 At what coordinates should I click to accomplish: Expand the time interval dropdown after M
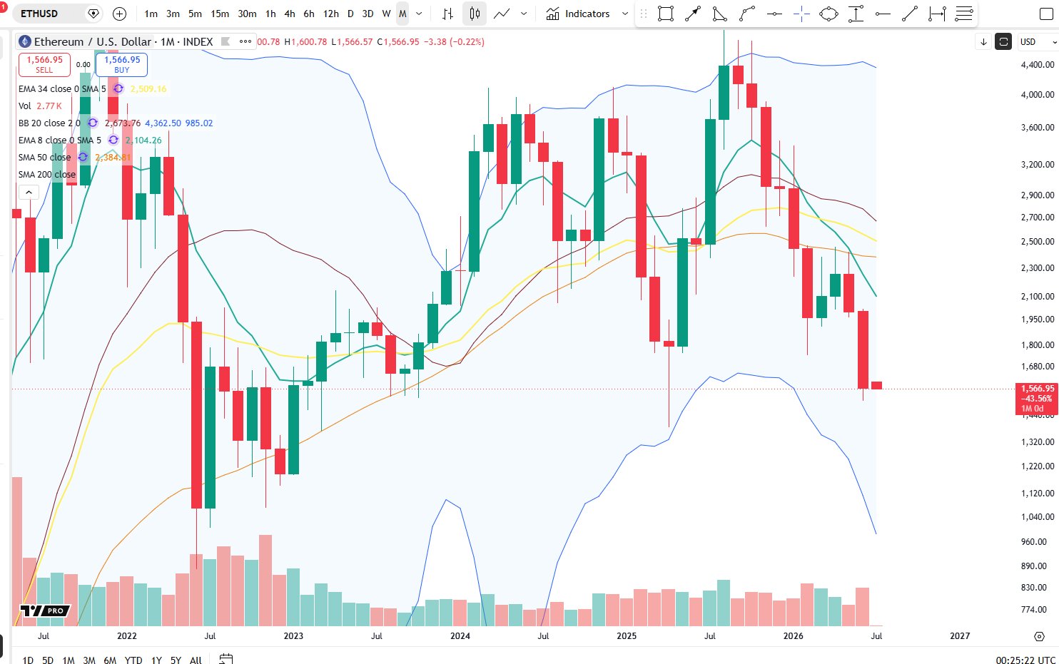(x=419, y=14)
